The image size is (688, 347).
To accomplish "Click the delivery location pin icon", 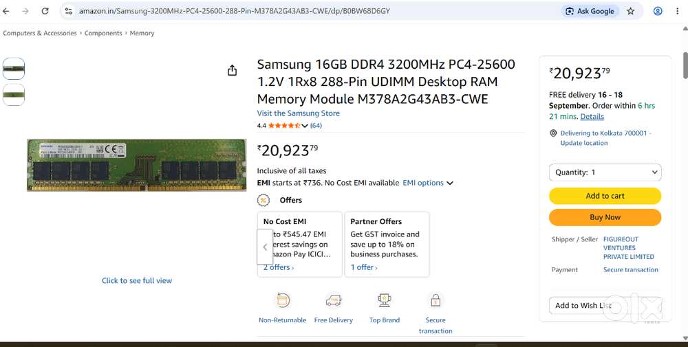I will click(553, 133).
